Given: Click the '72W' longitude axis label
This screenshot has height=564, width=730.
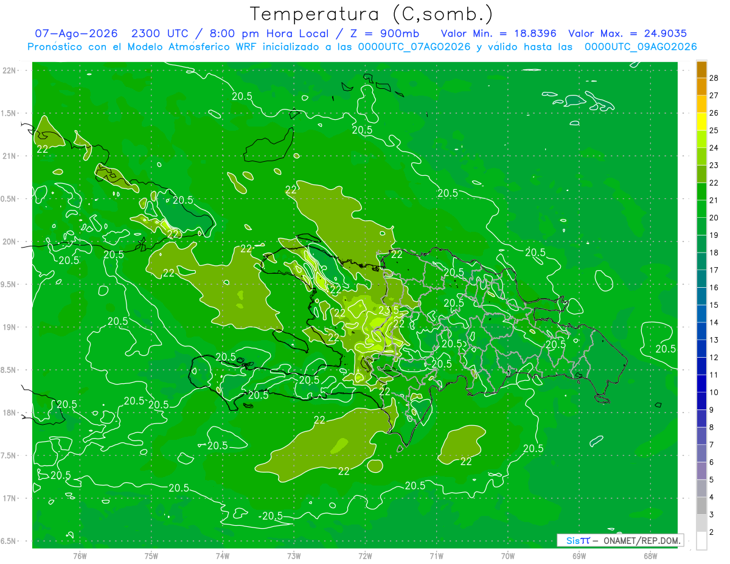Looking at the screenshot, I should point(365,555).
